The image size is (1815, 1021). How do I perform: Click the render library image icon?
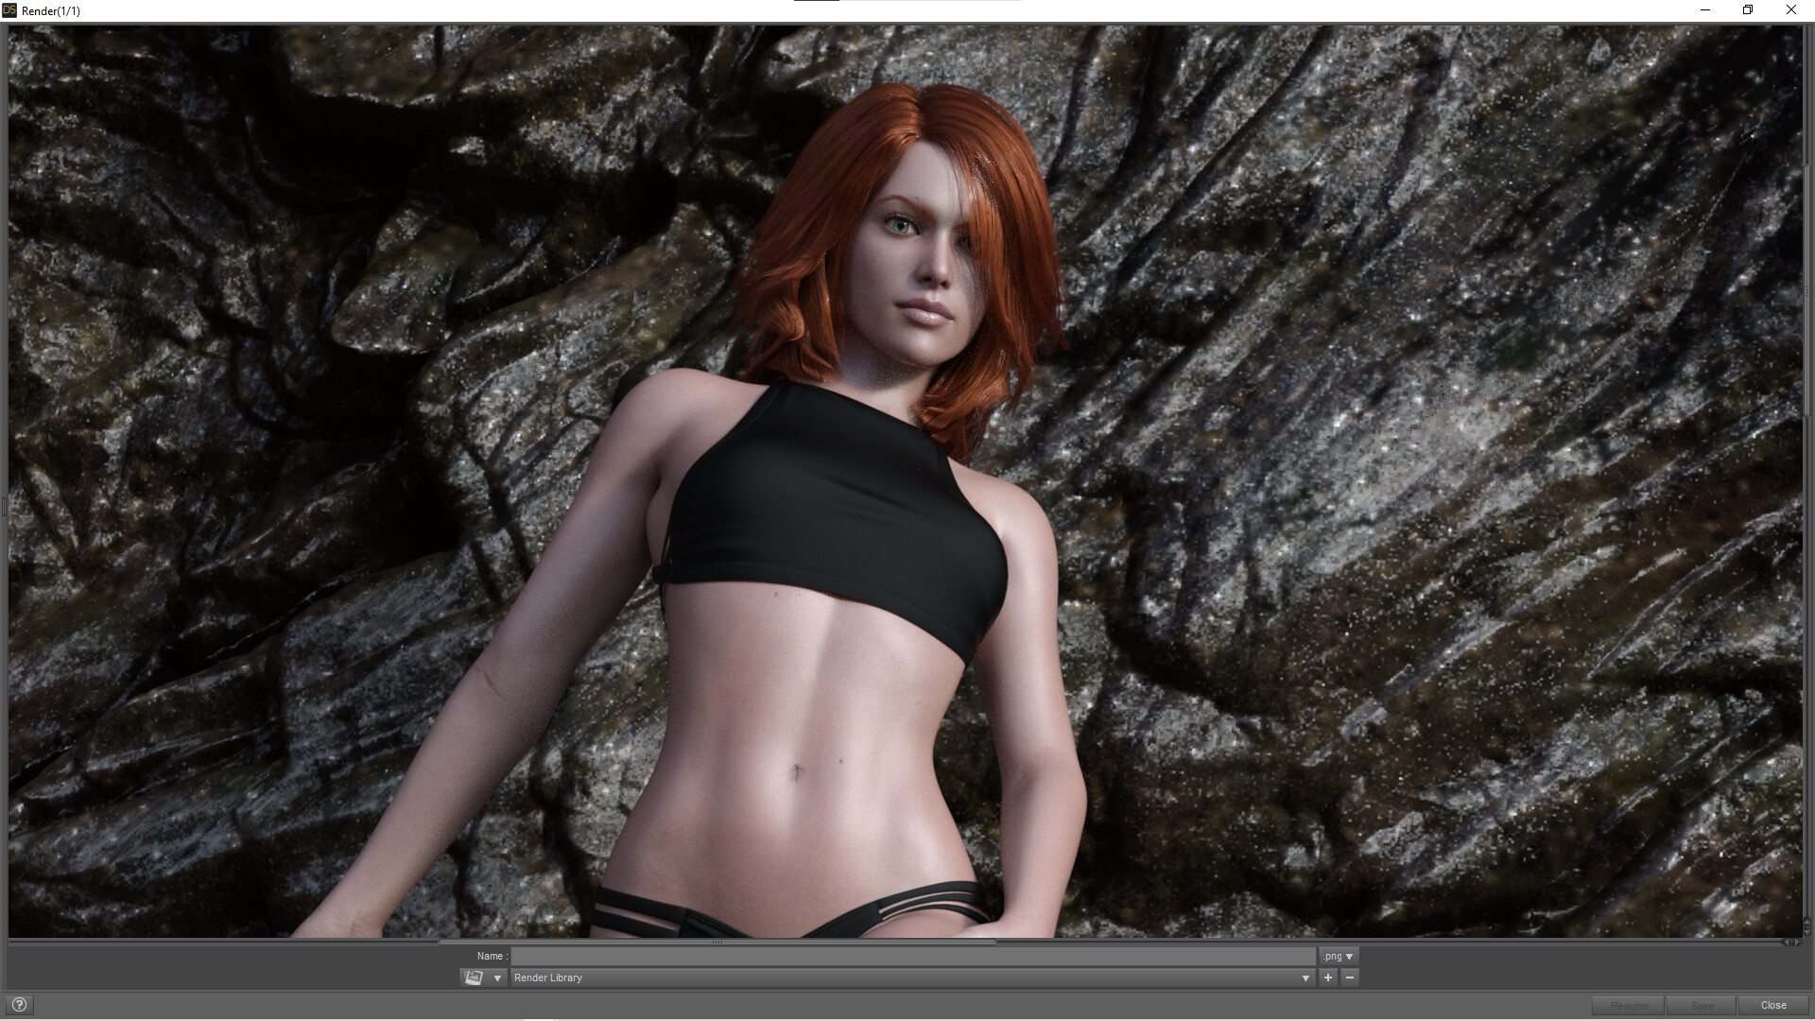point(474,978)
